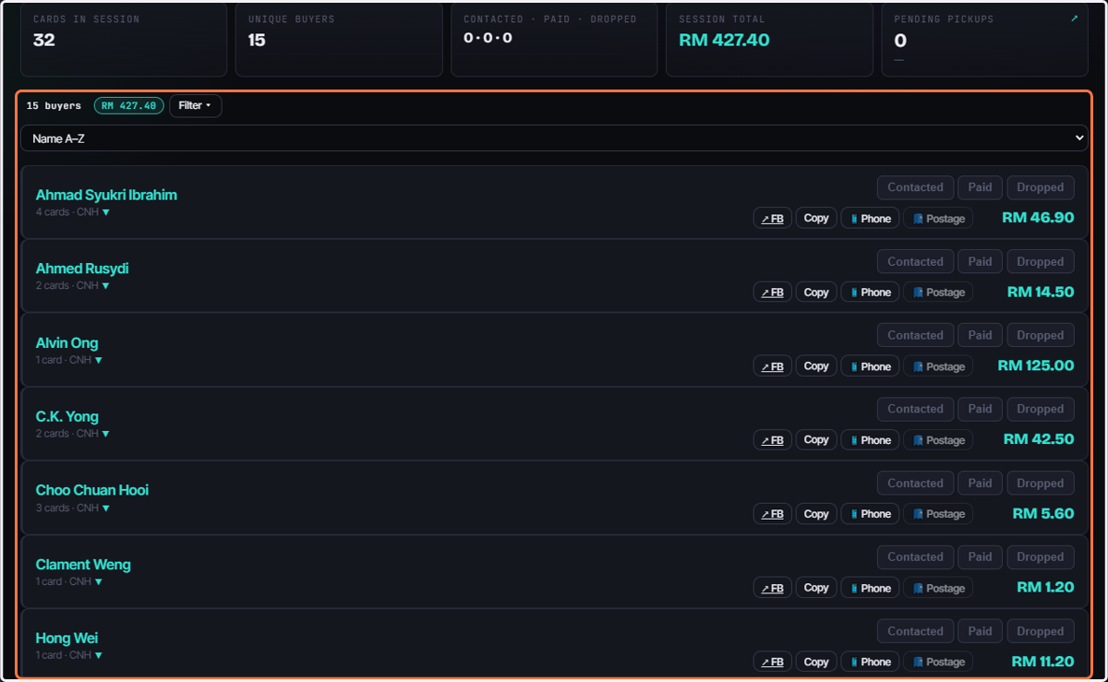Add phone for Ahmed Rusydi
1108x682 pixels.
coord(870,293)
